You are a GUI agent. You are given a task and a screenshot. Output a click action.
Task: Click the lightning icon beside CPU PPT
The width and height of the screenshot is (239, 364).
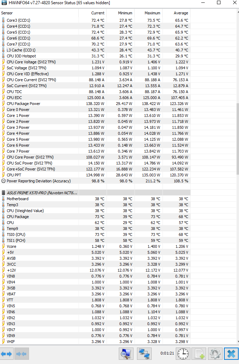(3, 175)
